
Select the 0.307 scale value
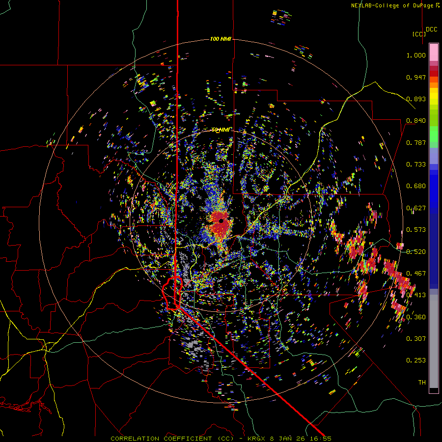[416, 339]
